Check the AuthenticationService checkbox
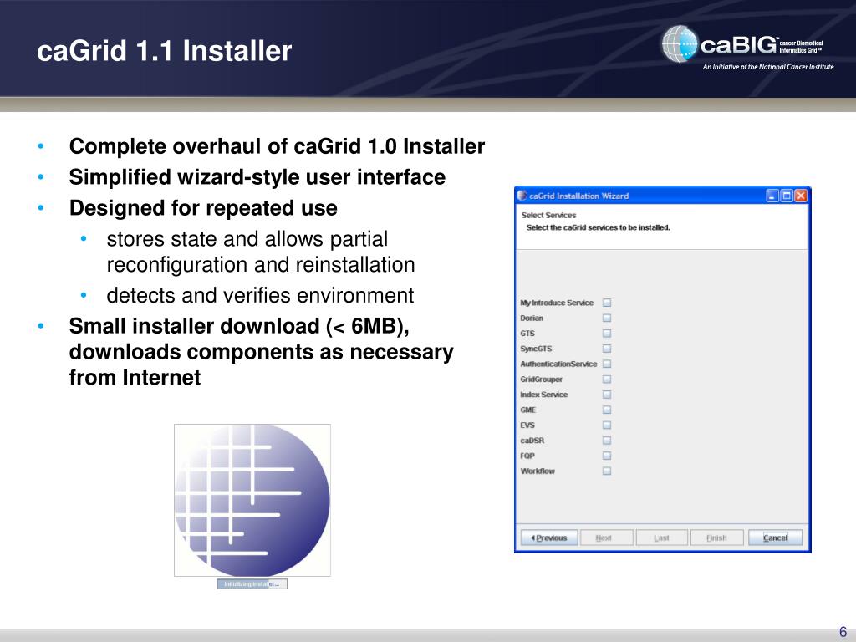 coord(607,364)
